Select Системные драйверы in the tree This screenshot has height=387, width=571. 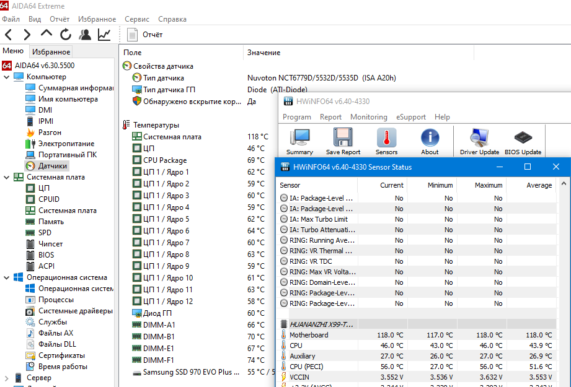point(69,311)
